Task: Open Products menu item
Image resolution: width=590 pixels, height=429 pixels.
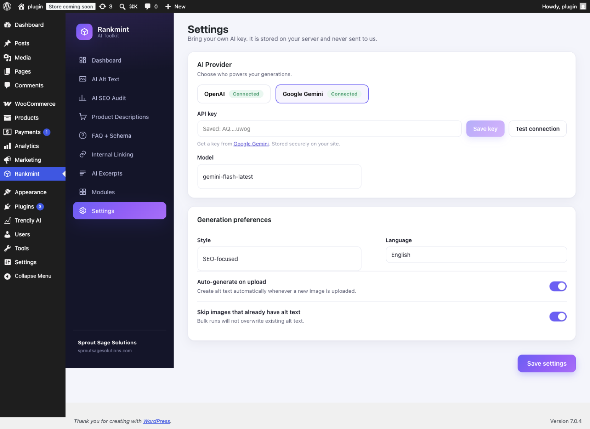Action: click(32, 118)
